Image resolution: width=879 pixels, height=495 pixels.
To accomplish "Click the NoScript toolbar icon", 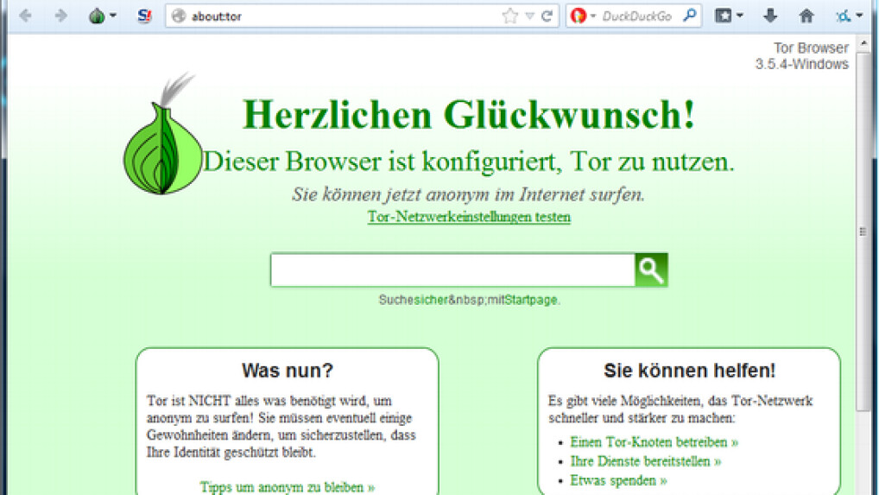I will [144, 16].
